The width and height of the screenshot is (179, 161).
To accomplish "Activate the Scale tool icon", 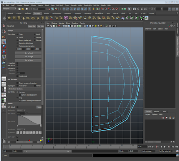I will pyautogui.click(x=4, y=52).
